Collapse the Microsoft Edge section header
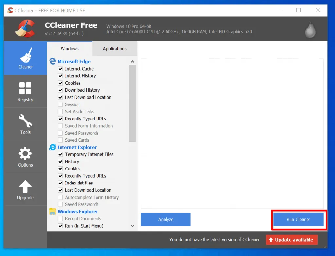The image size is (335, 256). pyautogui.click(x=74, y=61)
